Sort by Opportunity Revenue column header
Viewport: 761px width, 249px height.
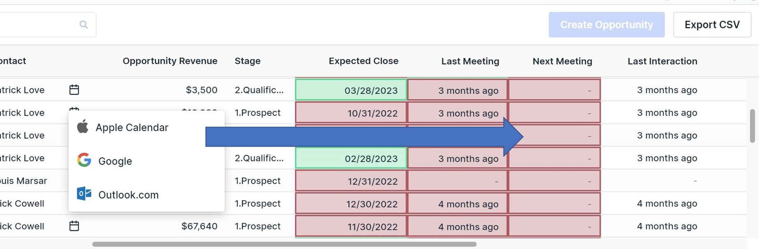click(170, 61)
